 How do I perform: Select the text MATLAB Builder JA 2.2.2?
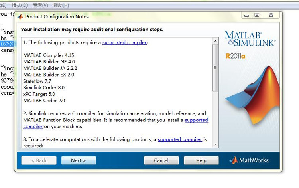[50, 68]
